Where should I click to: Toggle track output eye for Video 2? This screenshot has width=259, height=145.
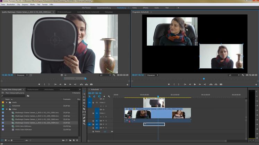point(104,99)
